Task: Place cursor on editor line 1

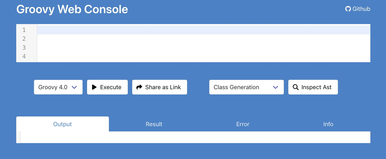Action: click(x=204, y=30)
